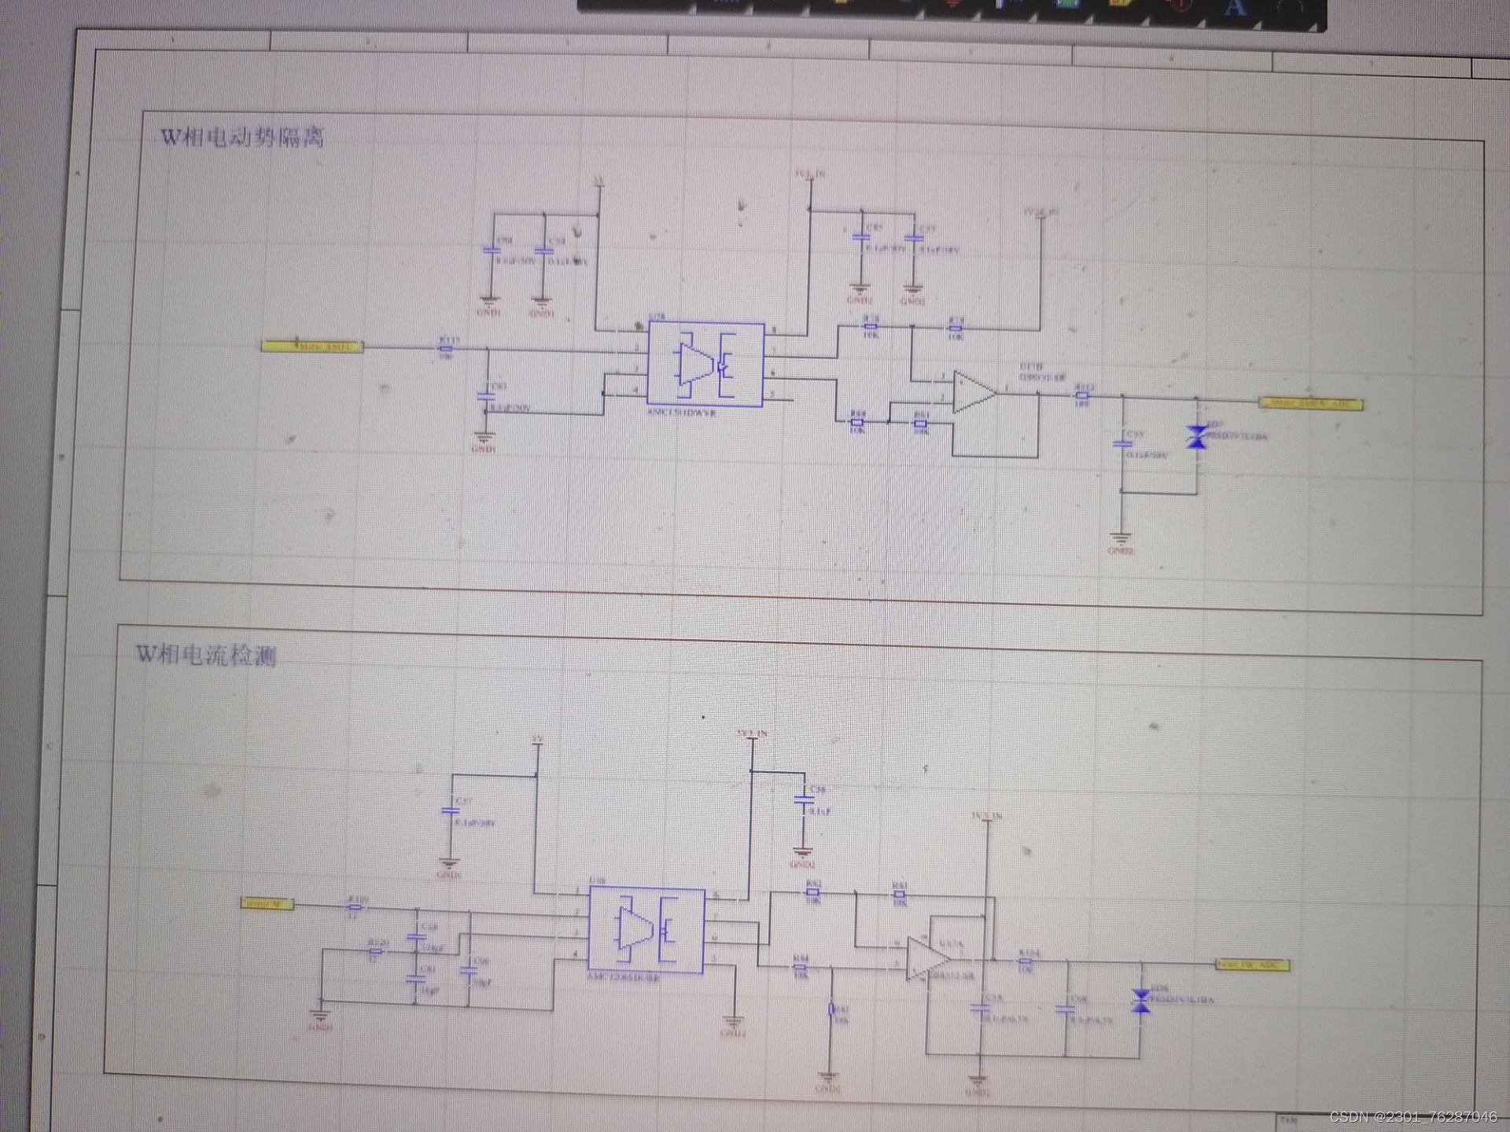Click the 'W相电流检测' title text

(x=206, y=654)
